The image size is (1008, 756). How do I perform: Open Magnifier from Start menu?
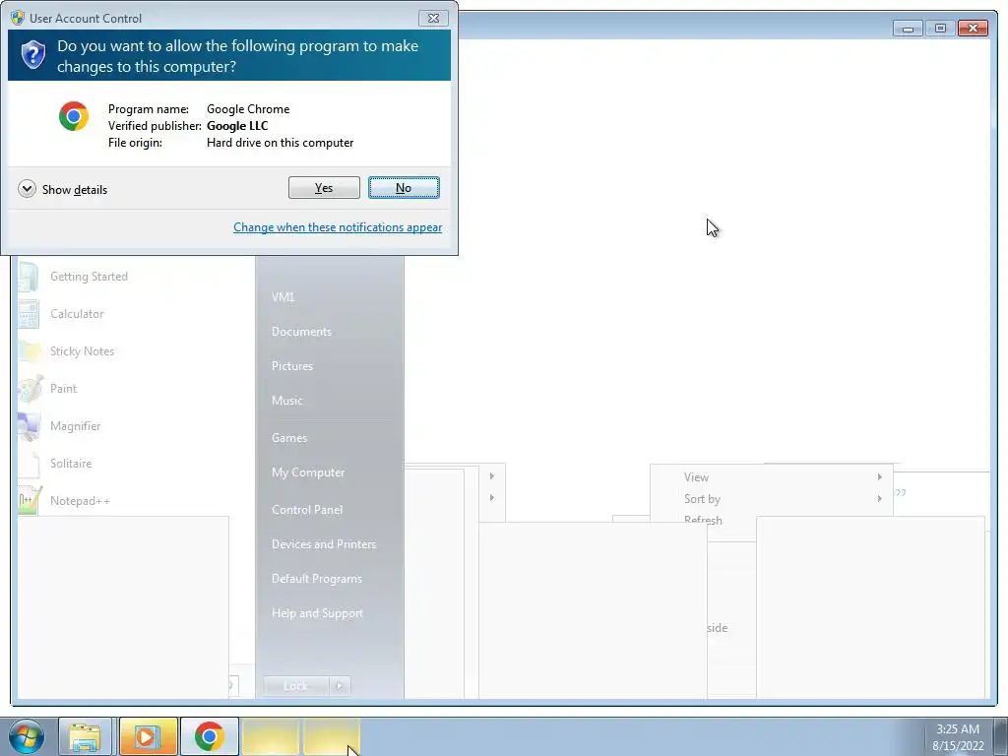click(75, 425)
